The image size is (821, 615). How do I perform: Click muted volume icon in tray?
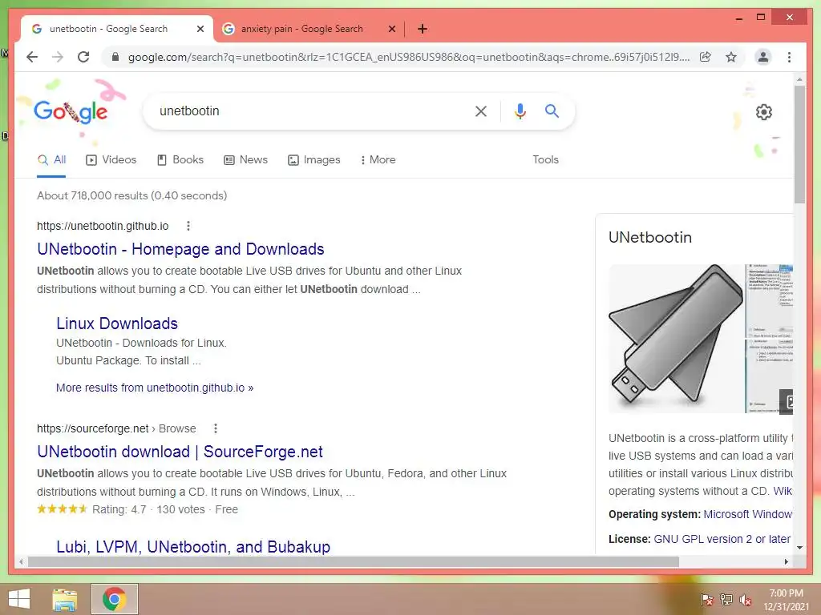coord(746,599)
